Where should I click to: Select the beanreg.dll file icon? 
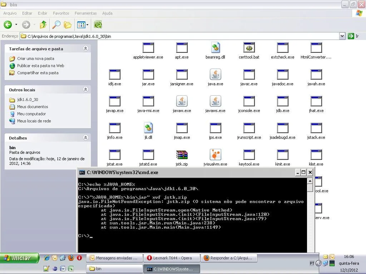pyautogui.click(x=215, y=48)
